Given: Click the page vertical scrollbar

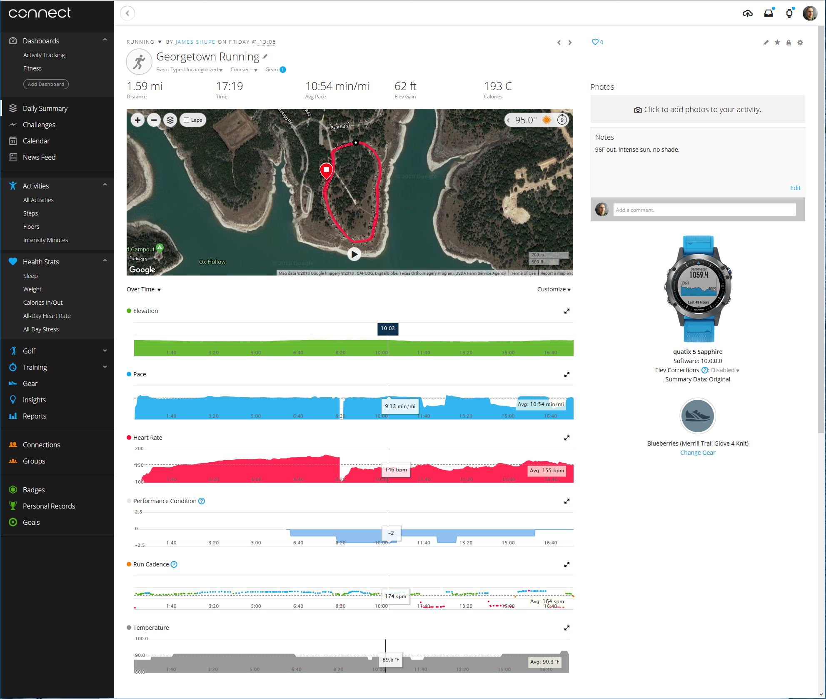Looking at the screenshot, I should coord(821,229).
